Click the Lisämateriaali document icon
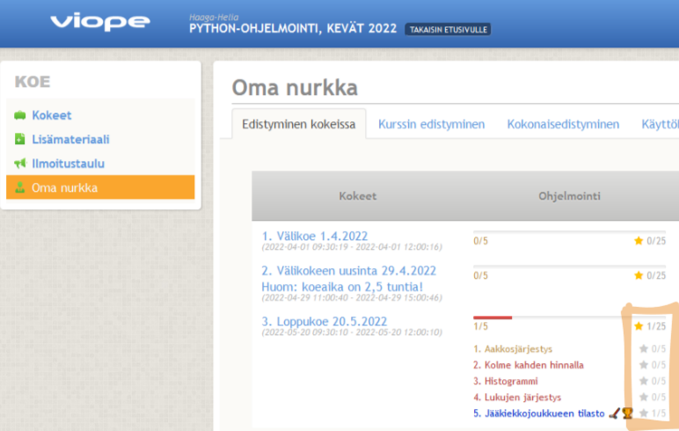679x431 pixels. pos(19,139)
